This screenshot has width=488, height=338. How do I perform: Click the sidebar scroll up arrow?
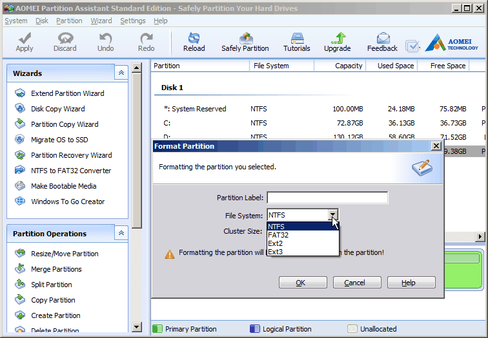pos(137,68)
